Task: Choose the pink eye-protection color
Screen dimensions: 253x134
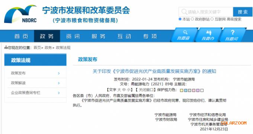Action: pos(194,90)
